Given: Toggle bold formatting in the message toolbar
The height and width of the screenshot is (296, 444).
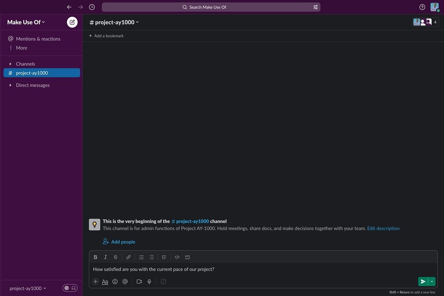Looking at the screenshot, I should [x=95, y=257].
